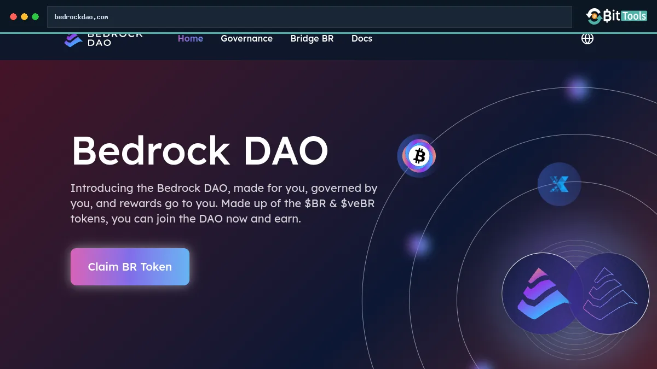The width and height of the screenshot is (657, 369).
Task: Click the Bitcoin coin icon on orbit
Action: [419, 156]
